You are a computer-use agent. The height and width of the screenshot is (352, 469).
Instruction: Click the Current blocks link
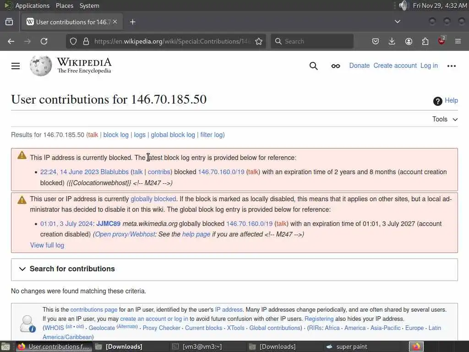(203, 328)
